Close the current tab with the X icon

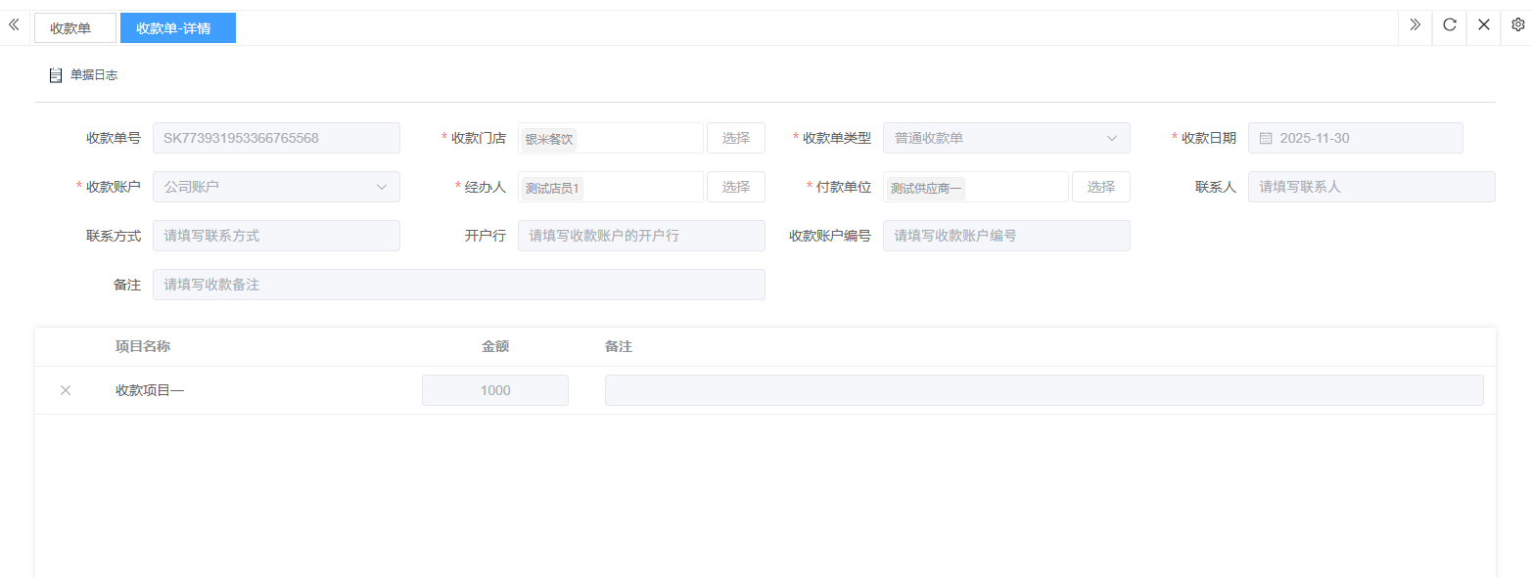click(x=1484, y=25)
